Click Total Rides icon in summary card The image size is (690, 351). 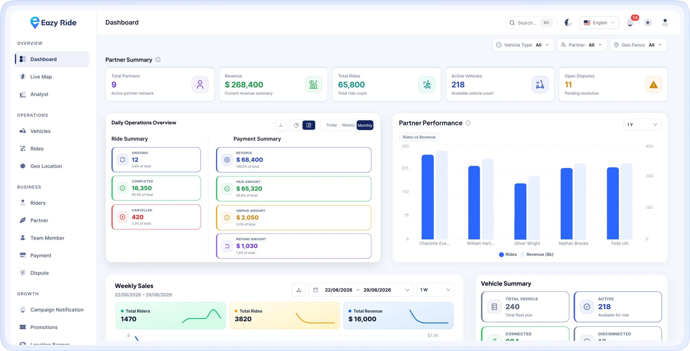click(x=427, y=85)
